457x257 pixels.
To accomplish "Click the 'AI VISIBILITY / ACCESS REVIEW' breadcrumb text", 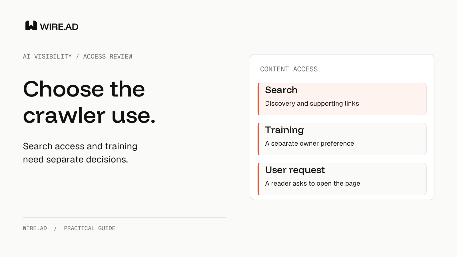I will 77,57.
